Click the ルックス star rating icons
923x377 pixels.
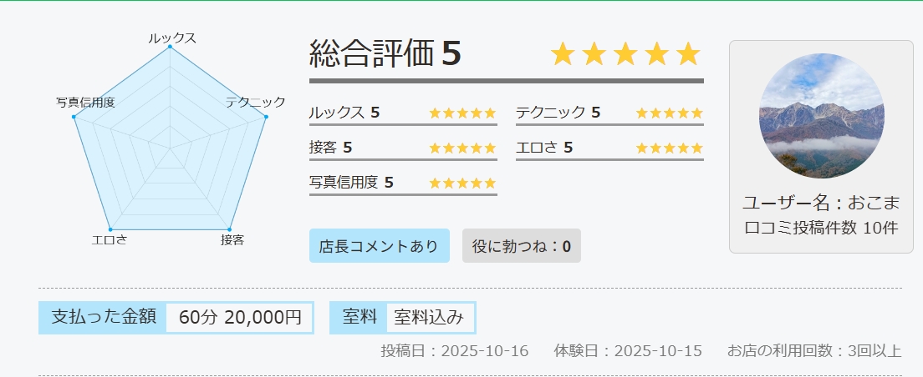(x=462, y=113)
